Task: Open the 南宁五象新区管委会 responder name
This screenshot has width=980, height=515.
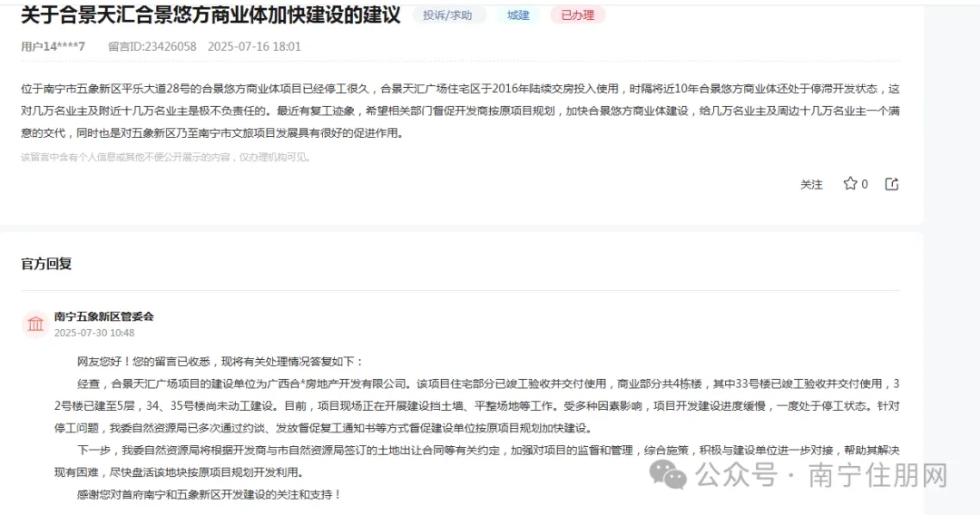Action: tap(103, 316)
